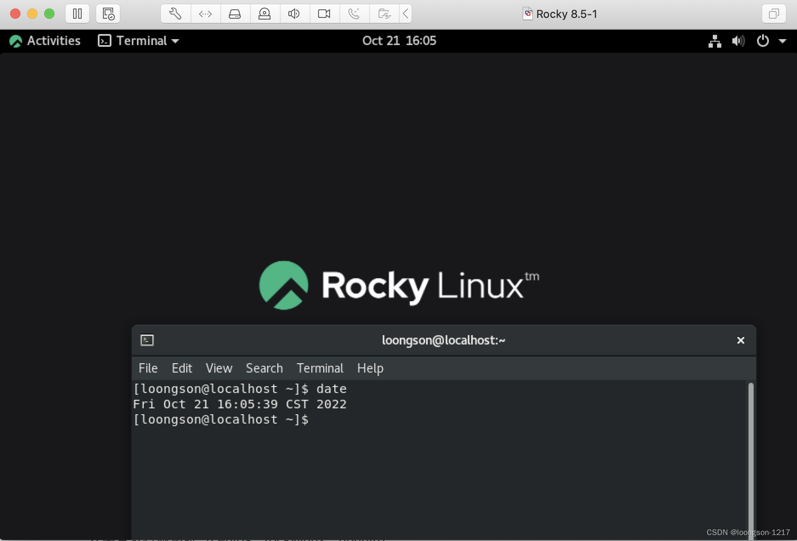Open the hard disk device icon
Screen dimensions: 797x541
tap(235, 14)
